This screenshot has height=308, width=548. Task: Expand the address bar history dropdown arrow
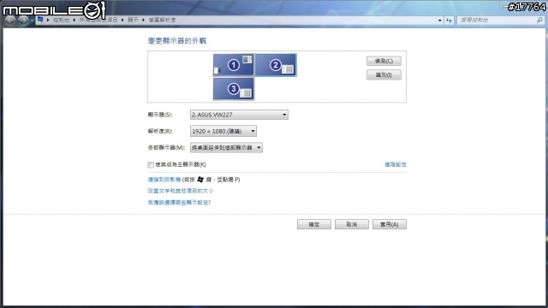pos(439,21)
